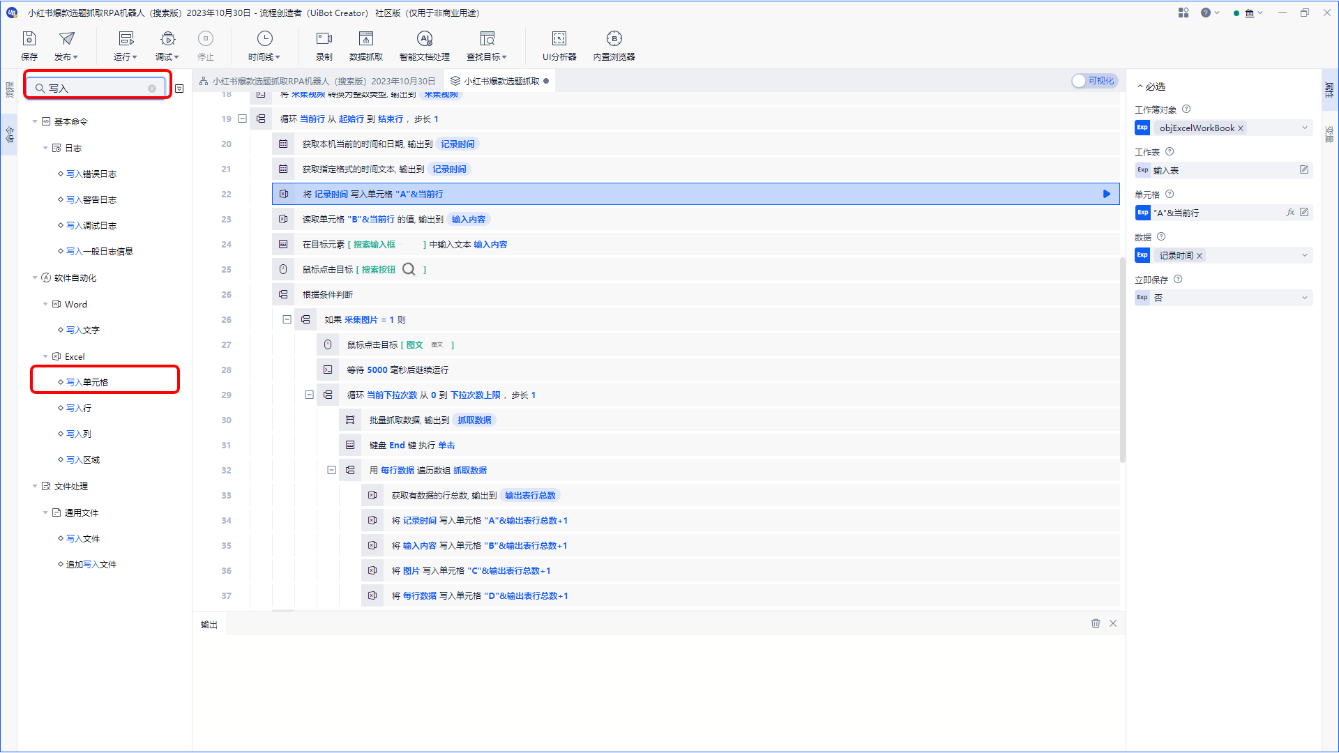
Task: Toggle the 可视化 visual mode switch
Action: (x=1094, y=81)
